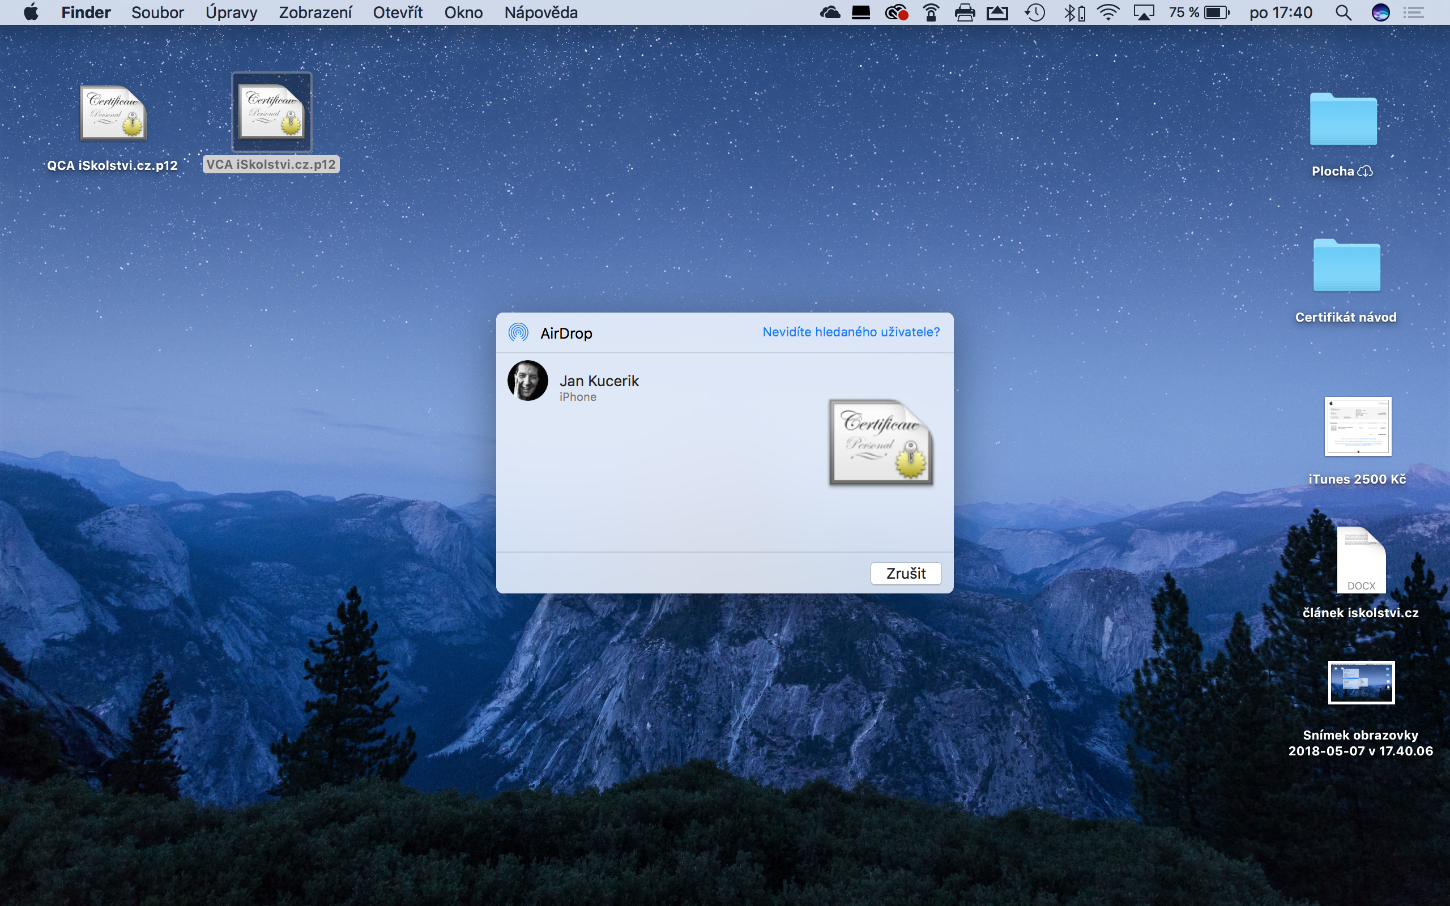
Task: Open the Nevidíte hledaného uživatele? link
Action: point(851,332)
